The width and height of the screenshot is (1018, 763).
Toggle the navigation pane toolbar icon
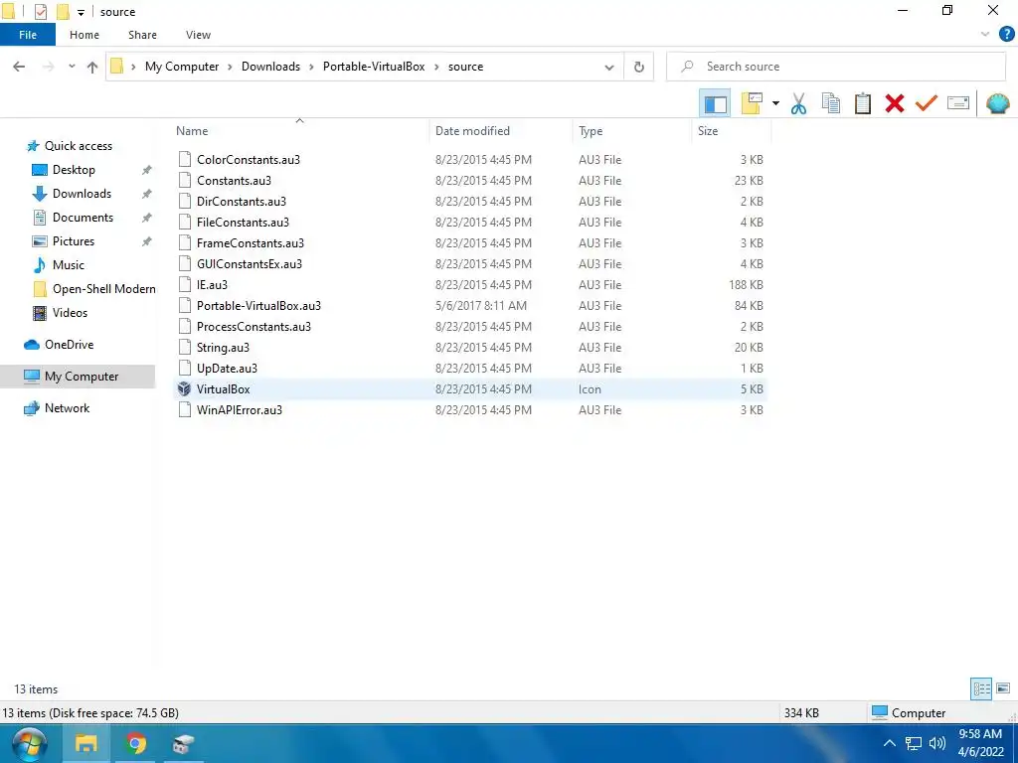[x=715, y=103]
